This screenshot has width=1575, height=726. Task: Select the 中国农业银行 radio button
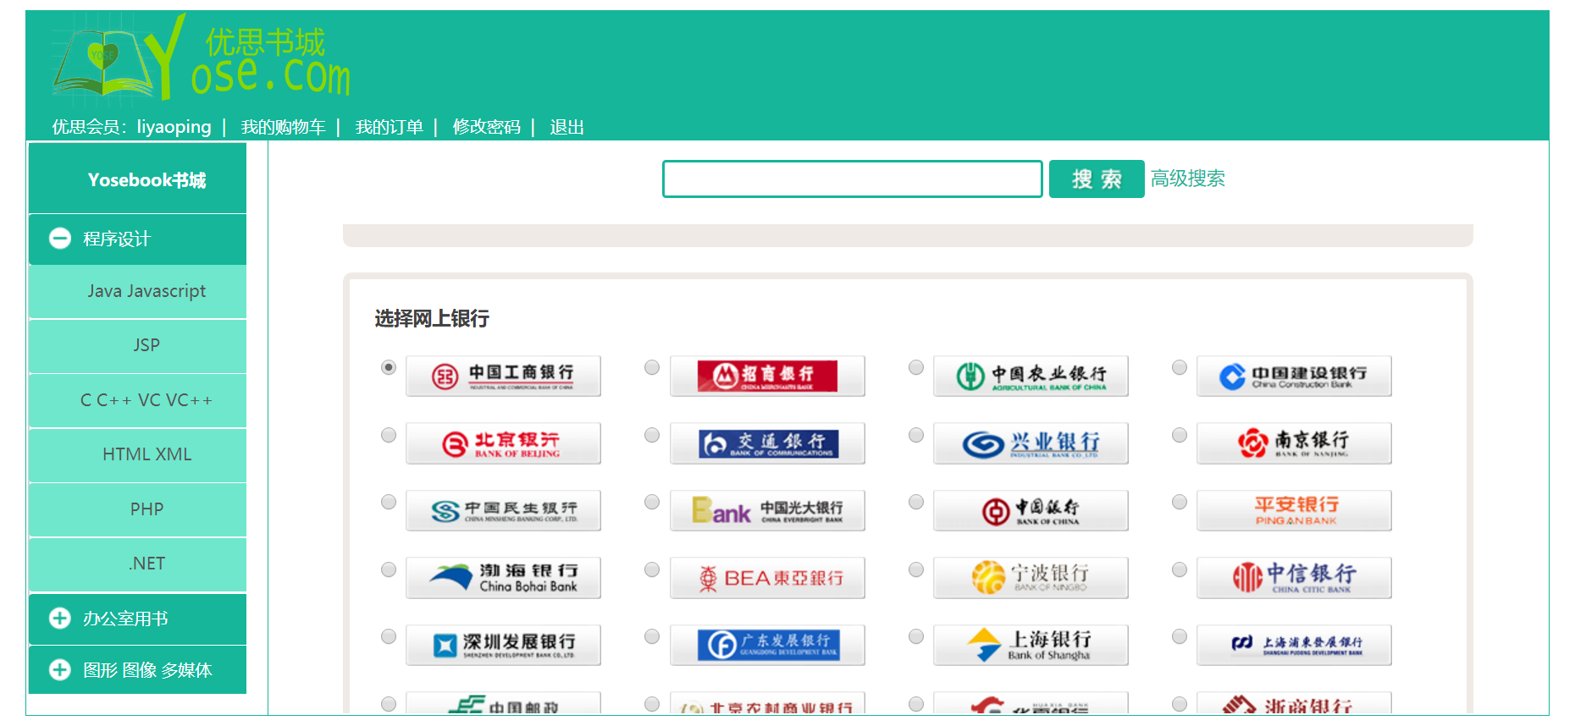click(x=916, y=367)
